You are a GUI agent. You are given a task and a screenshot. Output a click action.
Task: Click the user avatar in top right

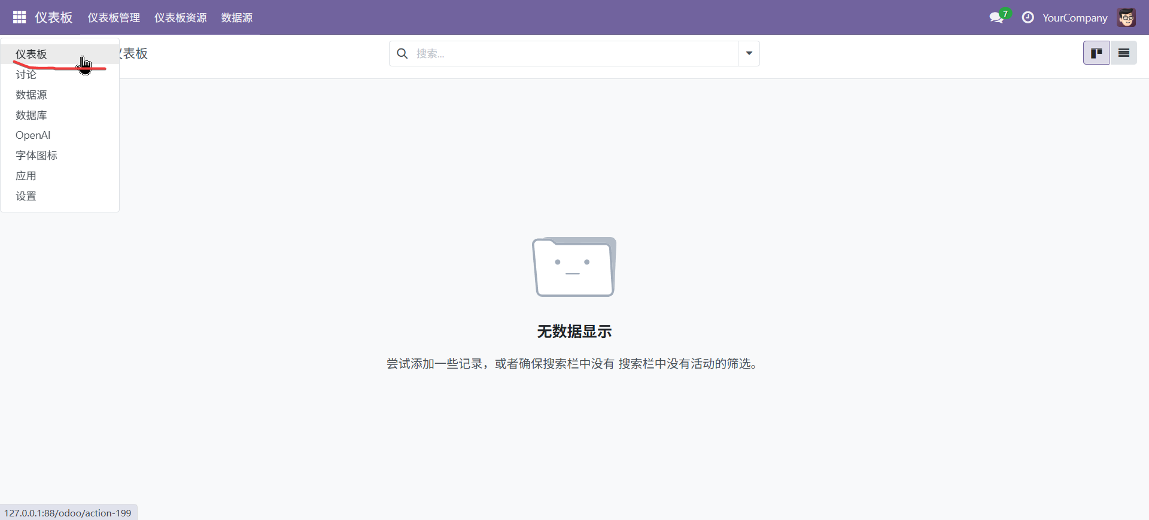pos(1126,17)
